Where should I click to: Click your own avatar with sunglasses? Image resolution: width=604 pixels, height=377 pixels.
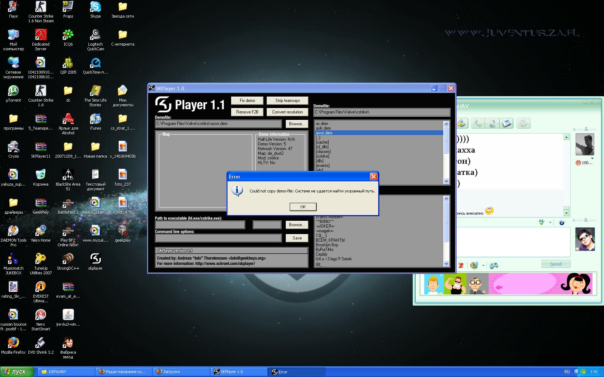pos(585,239)
